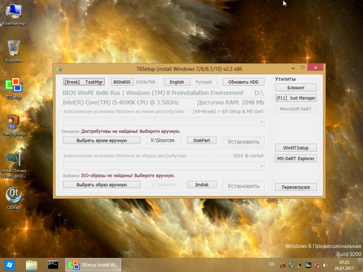Click the Доступно RAM: 2048 Mb text
Screen dimensions: 363x272
click(231, 102)
